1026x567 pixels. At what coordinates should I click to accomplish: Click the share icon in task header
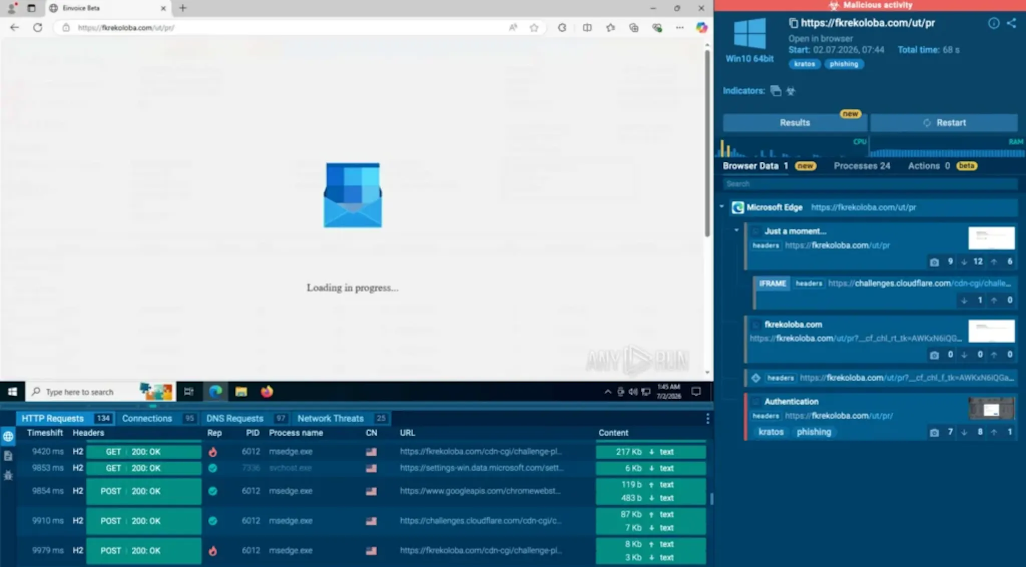coord(1011,23)
